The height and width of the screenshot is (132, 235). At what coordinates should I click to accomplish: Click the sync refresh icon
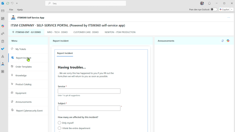tap(8, 3)
